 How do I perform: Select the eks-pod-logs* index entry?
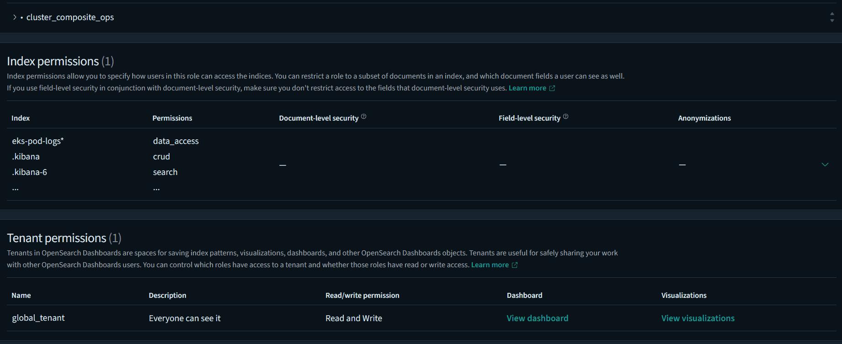click(x=37, y=141)
